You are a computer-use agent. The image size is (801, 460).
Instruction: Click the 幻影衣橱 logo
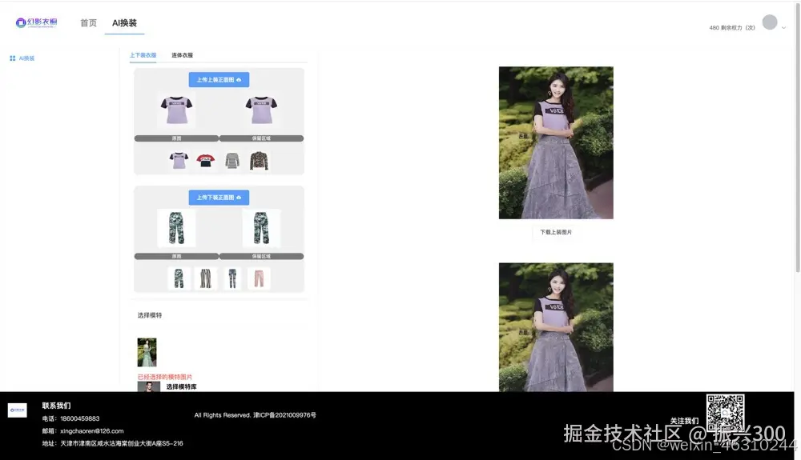coord(36,22)
